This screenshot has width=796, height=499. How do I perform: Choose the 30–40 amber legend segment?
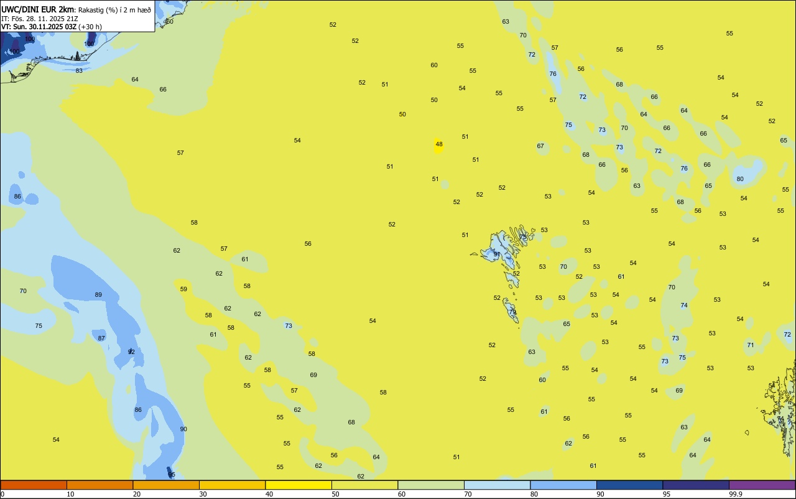click(x=232, y=485)
